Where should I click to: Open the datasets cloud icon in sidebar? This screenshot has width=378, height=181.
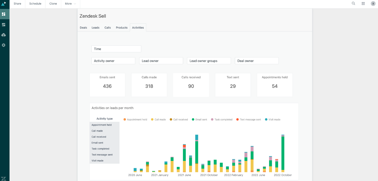pos(4,35)
